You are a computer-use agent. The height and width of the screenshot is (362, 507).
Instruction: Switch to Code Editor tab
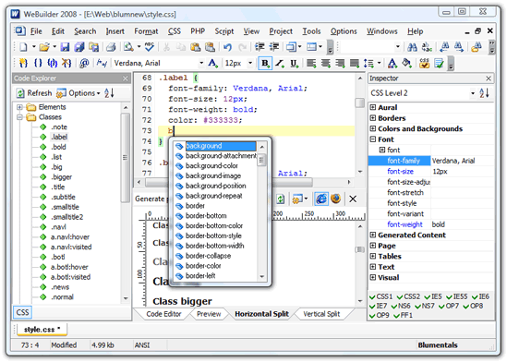pyautogui.click(x=163, y=314)
